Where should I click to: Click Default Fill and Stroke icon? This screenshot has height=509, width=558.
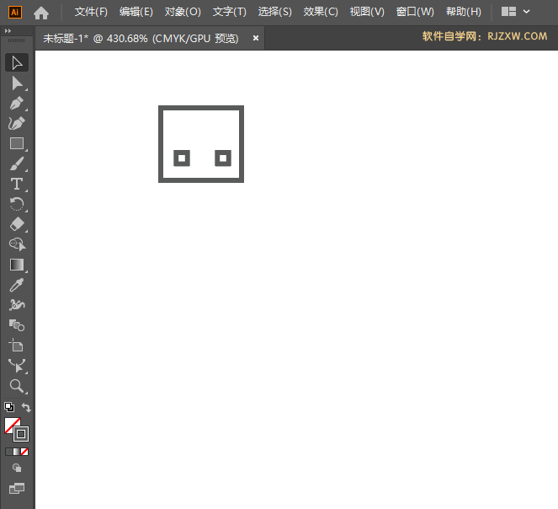pyautogui.click(x=9, y=407)
